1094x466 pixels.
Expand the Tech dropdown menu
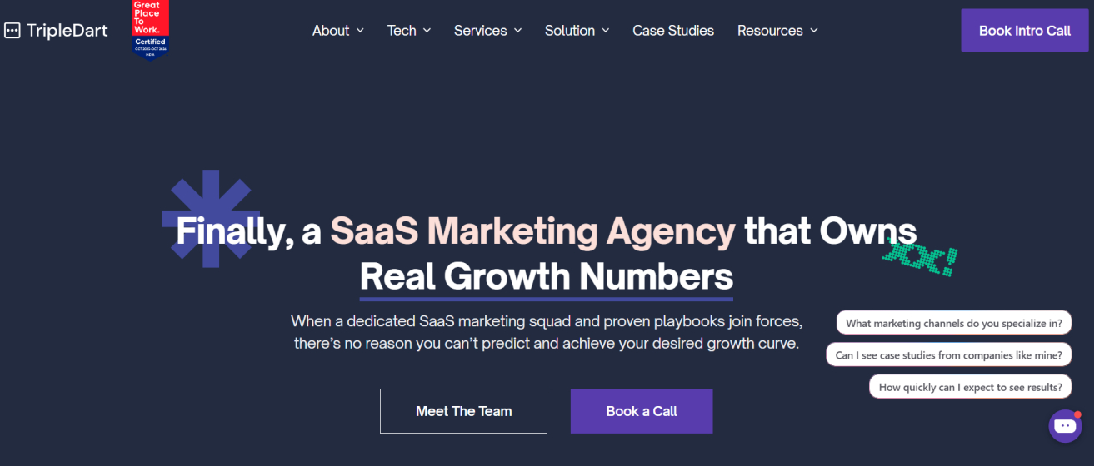(x=409, y=31)
